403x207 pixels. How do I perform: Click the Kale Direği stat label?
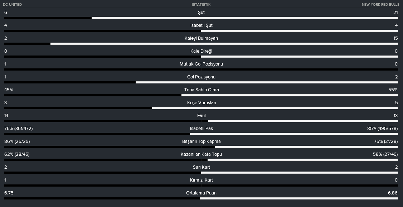(x=201, y=51)
